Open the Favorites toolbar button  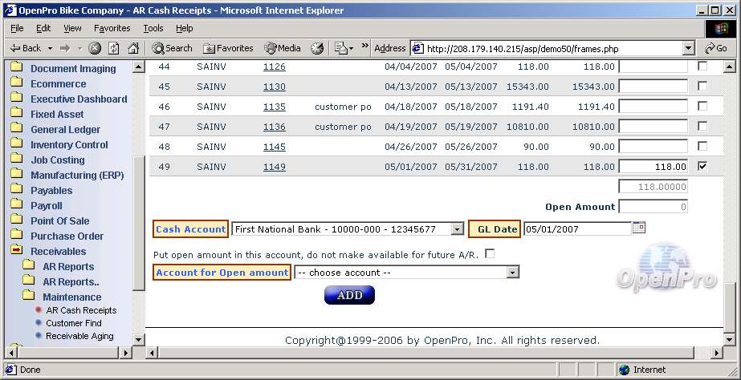pos(228,48)
